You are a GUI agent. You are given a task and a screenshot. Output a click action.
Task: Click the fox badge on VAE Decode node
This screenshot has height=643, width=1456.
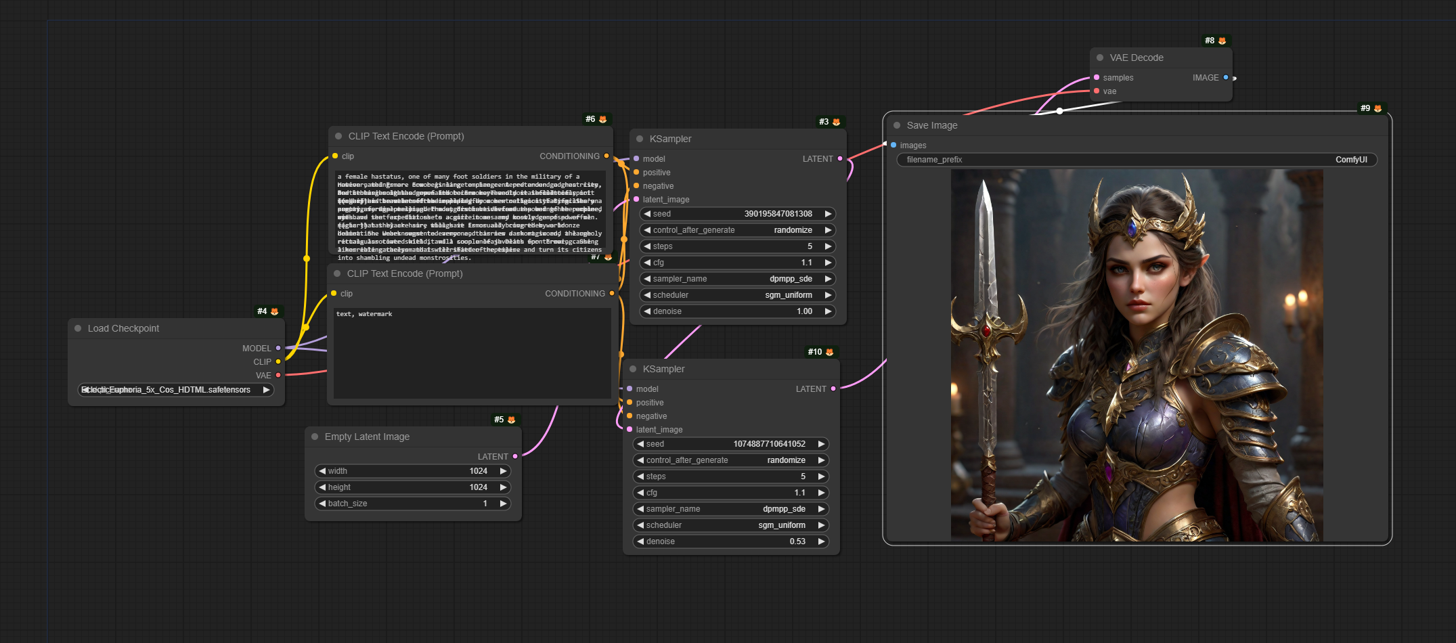[1222, 41]
